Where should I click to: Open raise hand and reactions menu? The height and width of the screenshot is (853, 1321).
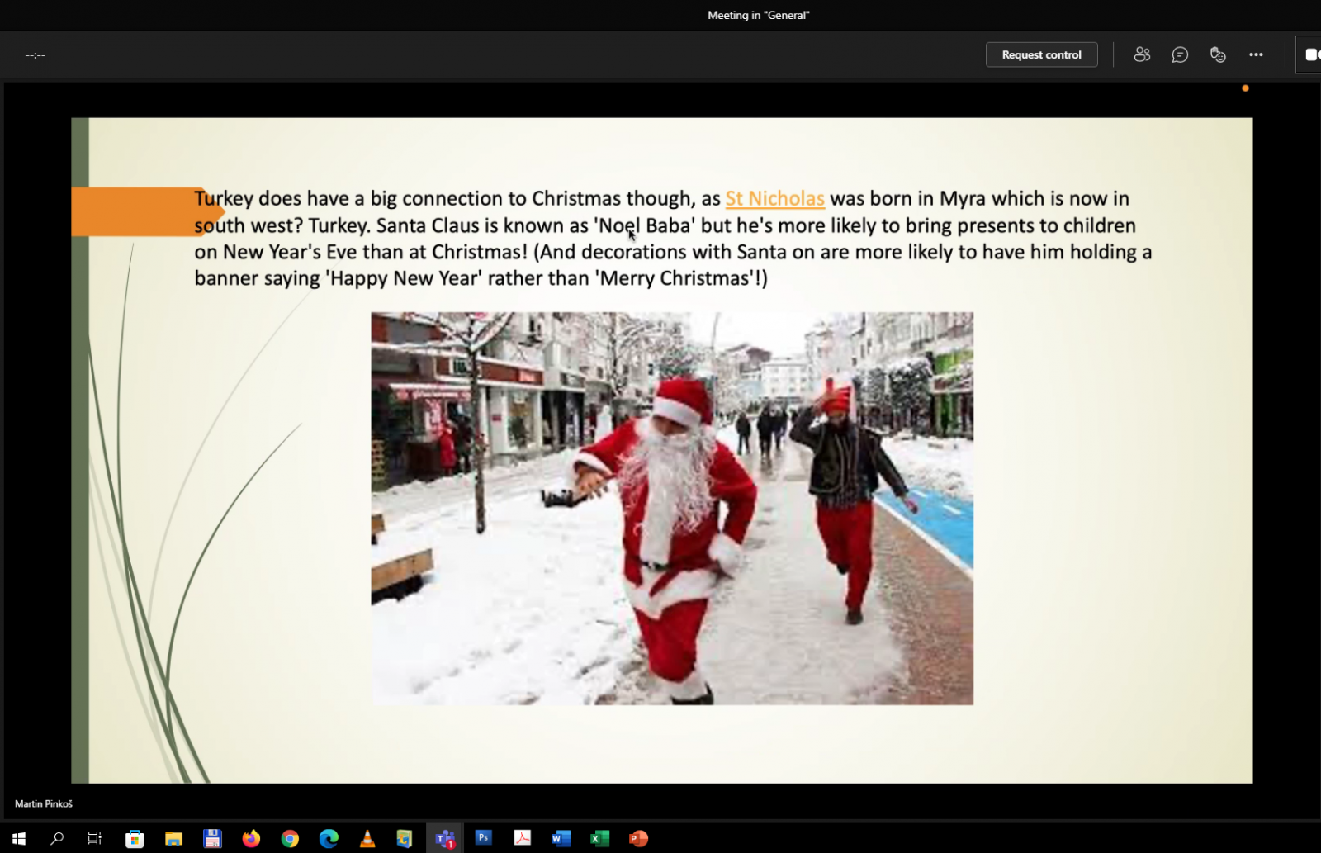coord(1218,54)
